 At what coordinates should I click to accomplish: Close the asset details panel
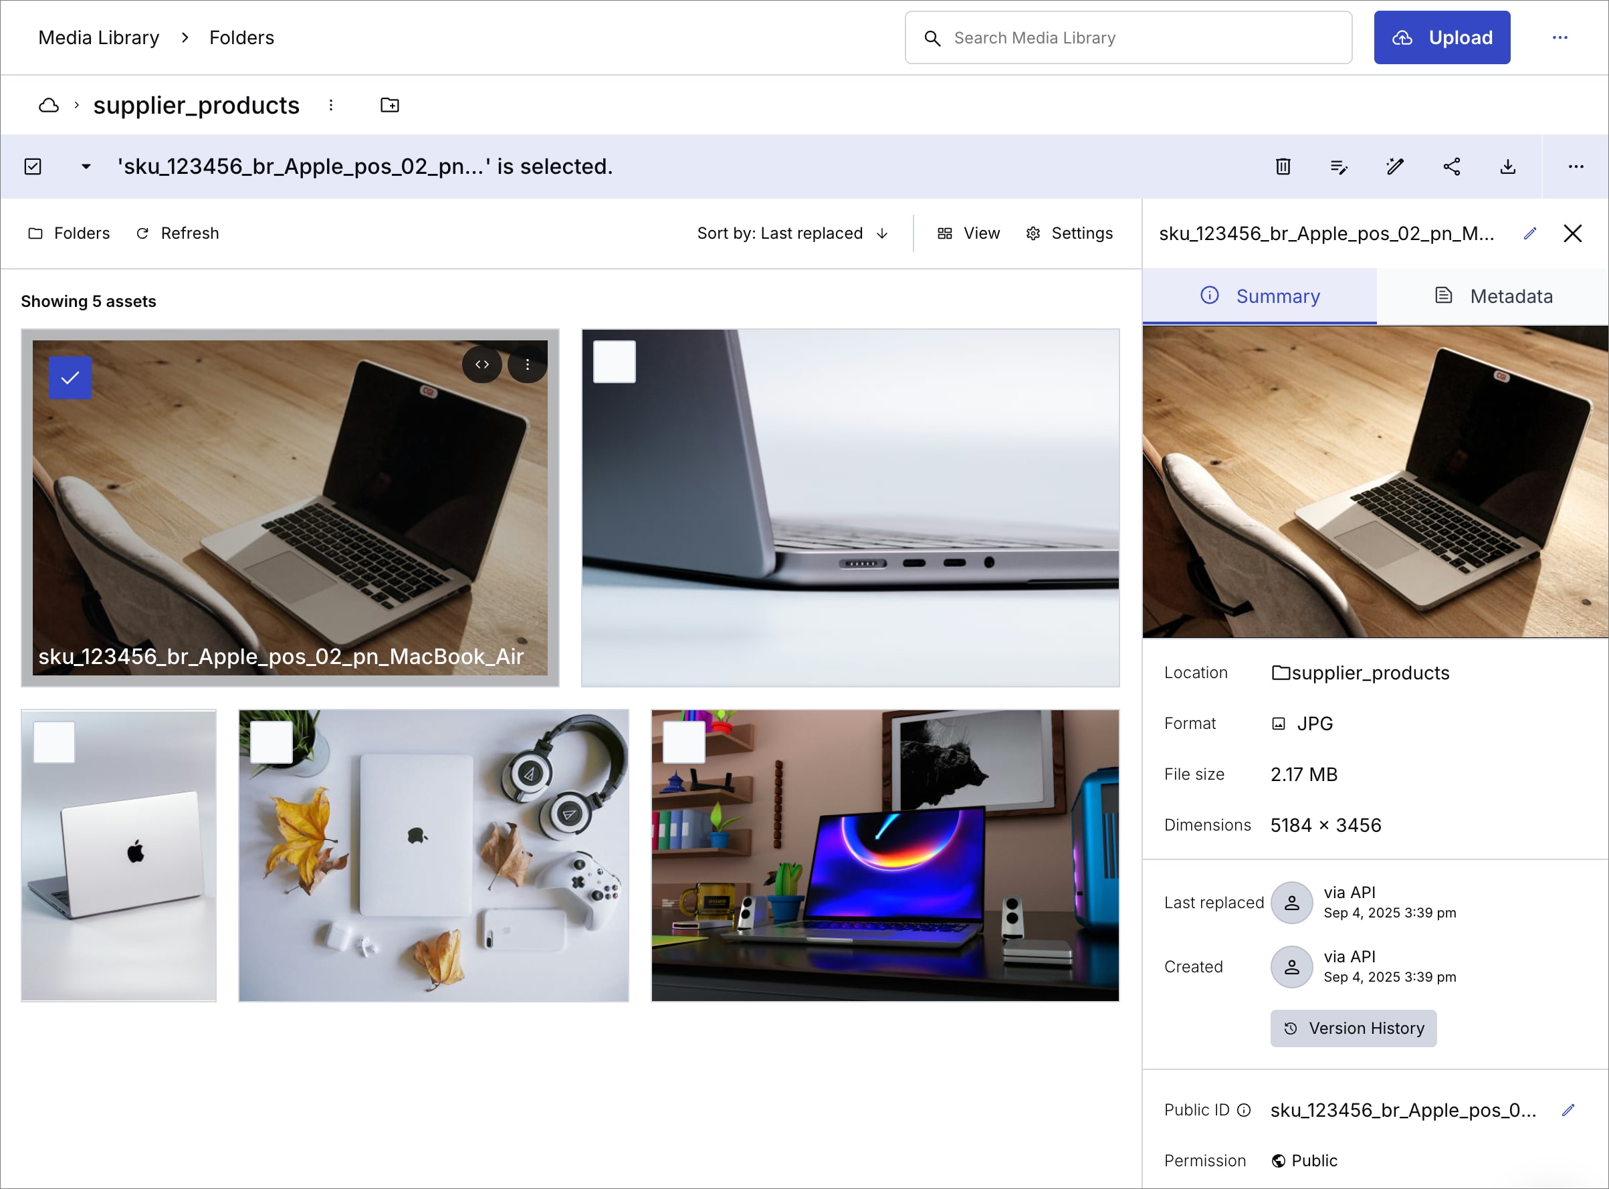1572,233
